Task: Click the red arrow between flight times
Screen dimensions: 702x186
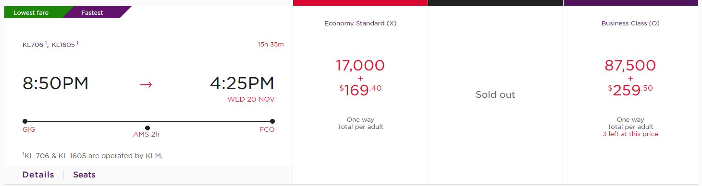Action: pyautogui.click(x=146, y=84)
